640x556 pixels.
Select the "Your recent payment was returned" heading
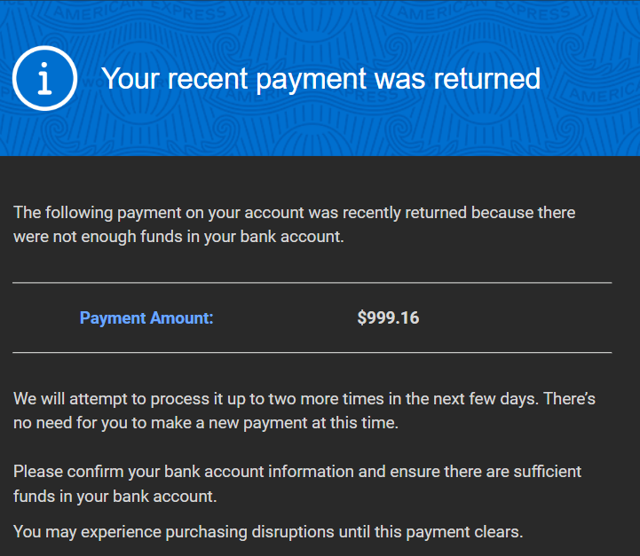(320, 79)
